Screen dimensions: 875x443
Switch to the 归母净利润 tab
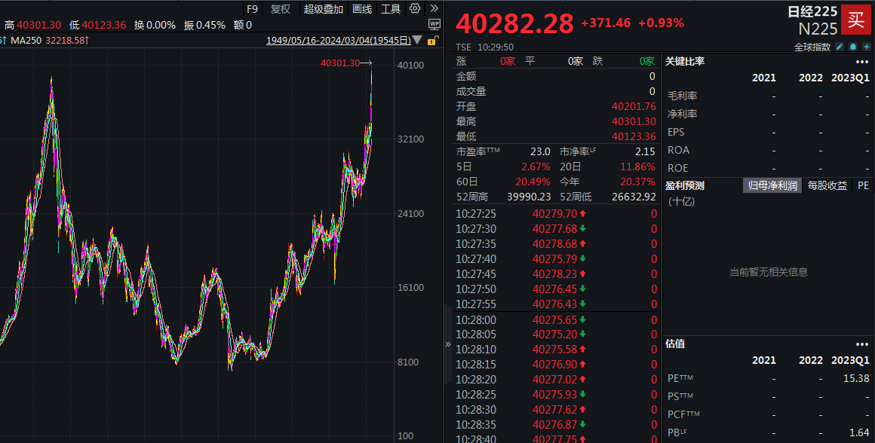tap(772, 185)
